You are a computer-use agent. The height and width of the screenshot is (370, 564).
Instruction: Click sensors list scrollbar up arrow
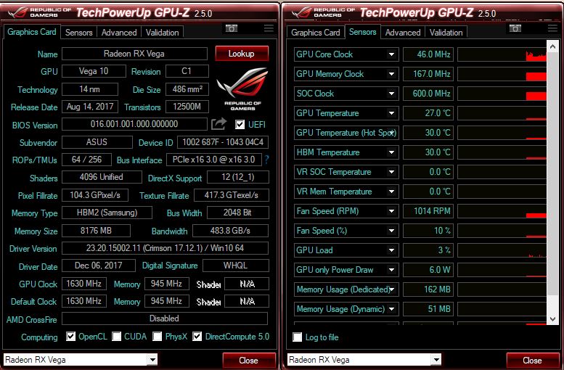pos(552,46)
